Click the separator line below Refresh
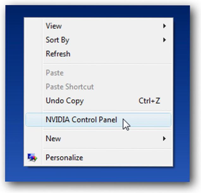This screenshot has width=201, height=193. point(107,64)
